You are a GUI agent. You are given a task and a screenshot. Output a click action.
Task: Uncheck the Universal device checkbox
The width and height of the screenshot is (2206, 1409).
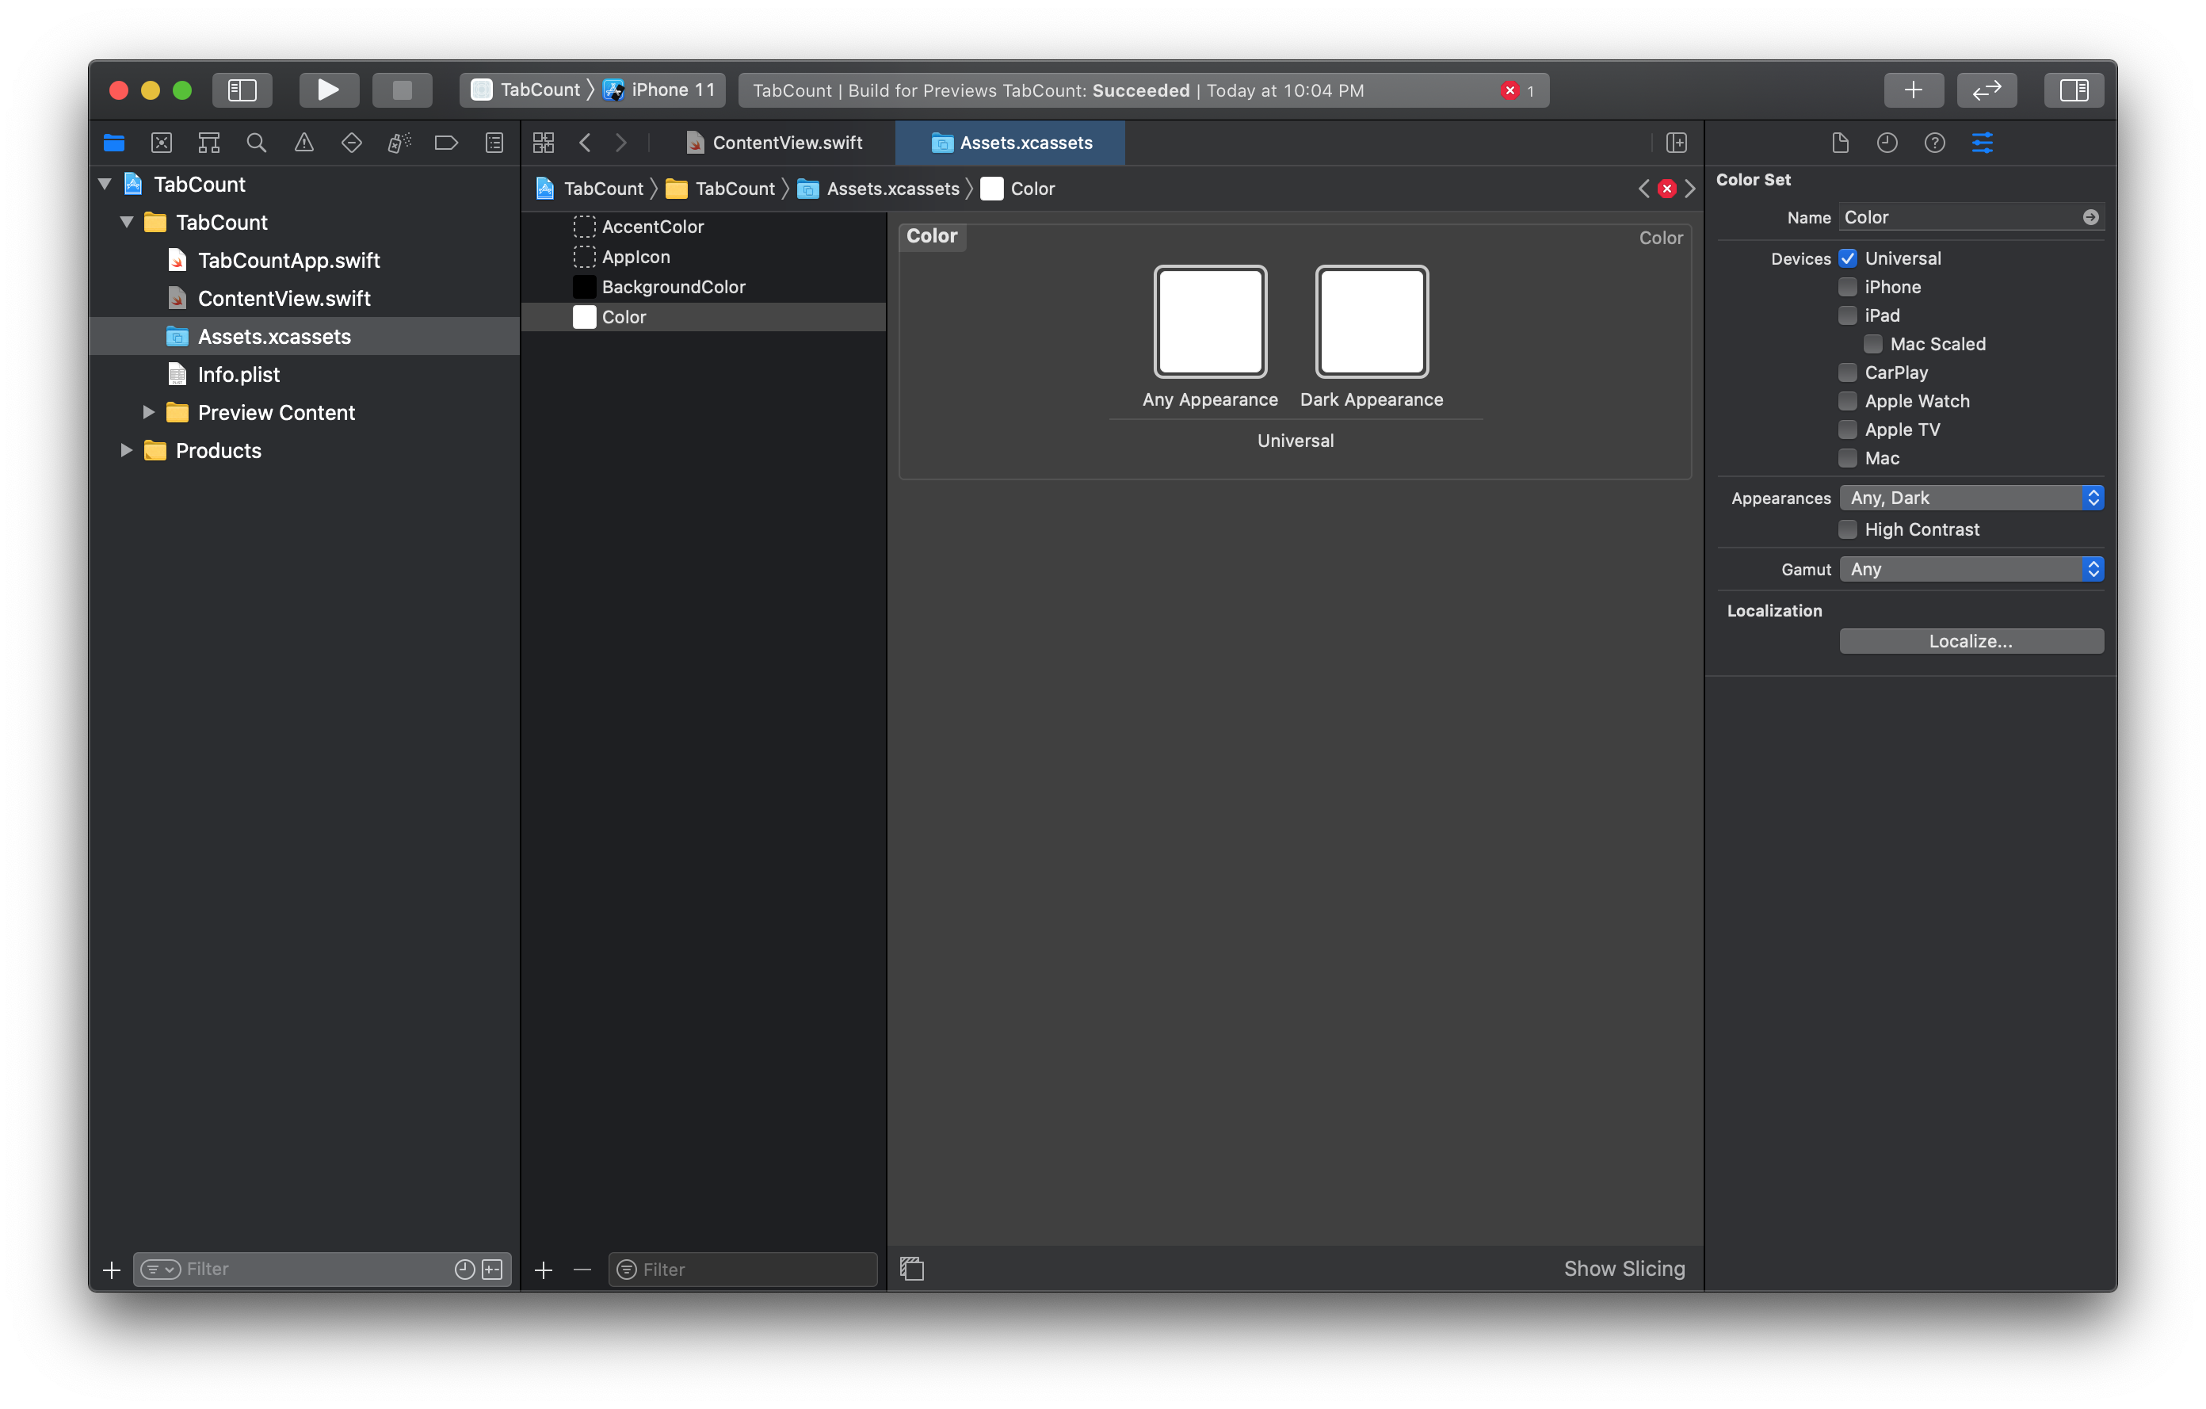[x=1847, y=258]
